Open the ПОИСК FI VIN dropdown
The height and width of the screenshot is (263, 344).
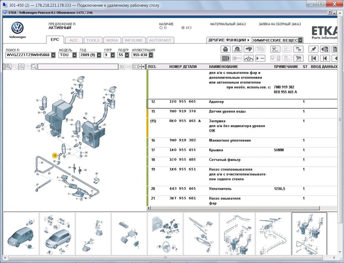click(x=53, y=55)
